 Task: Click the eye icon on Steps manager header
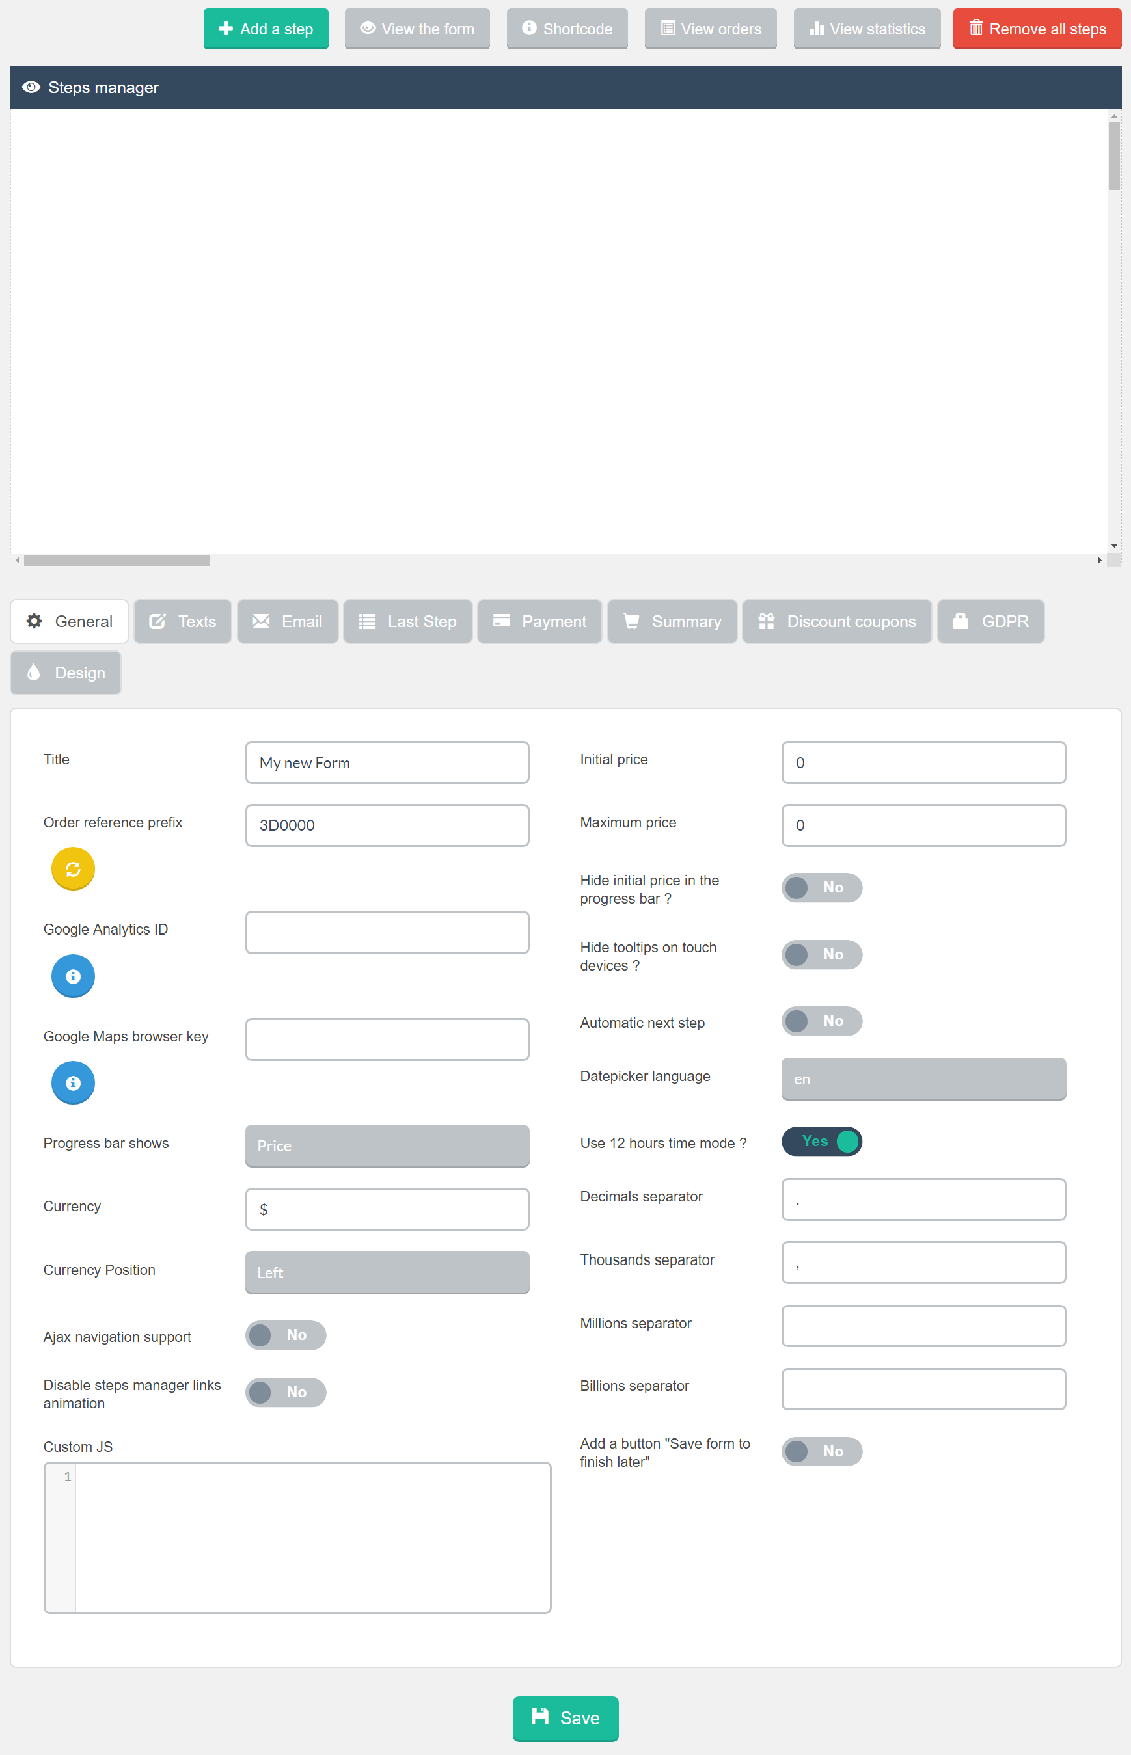[x=31, y=87]
